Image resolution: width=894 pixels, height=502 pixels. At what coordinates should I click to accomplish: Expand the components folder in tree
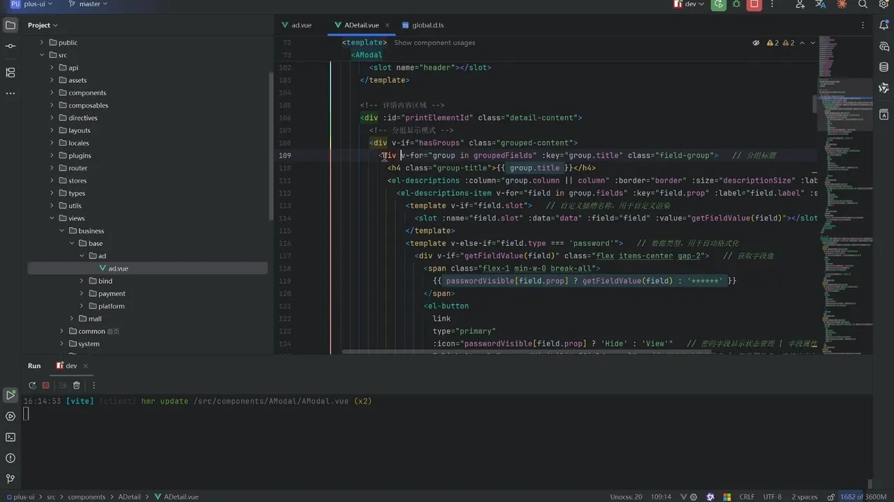[52, 93]
